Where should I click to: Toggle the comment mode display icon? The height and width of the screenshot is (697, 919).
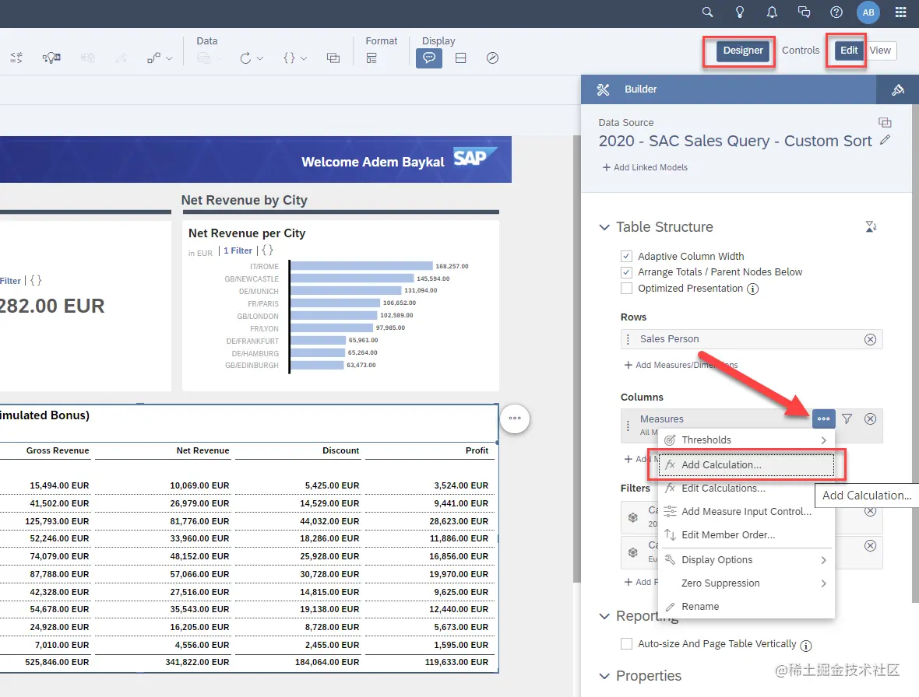point(429,58)
